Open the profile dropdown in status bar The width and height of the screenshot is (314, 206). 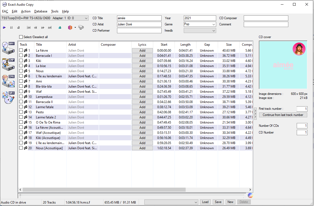point(171,202)
